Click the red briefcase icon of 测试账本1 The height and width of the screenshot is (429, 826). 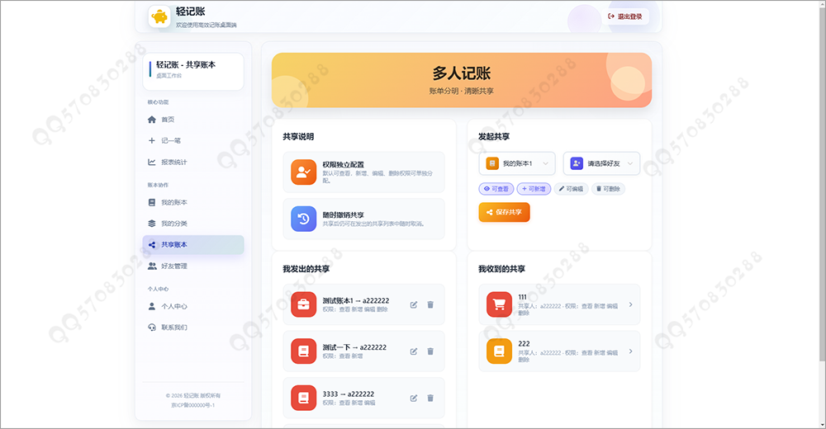point(303,304)
